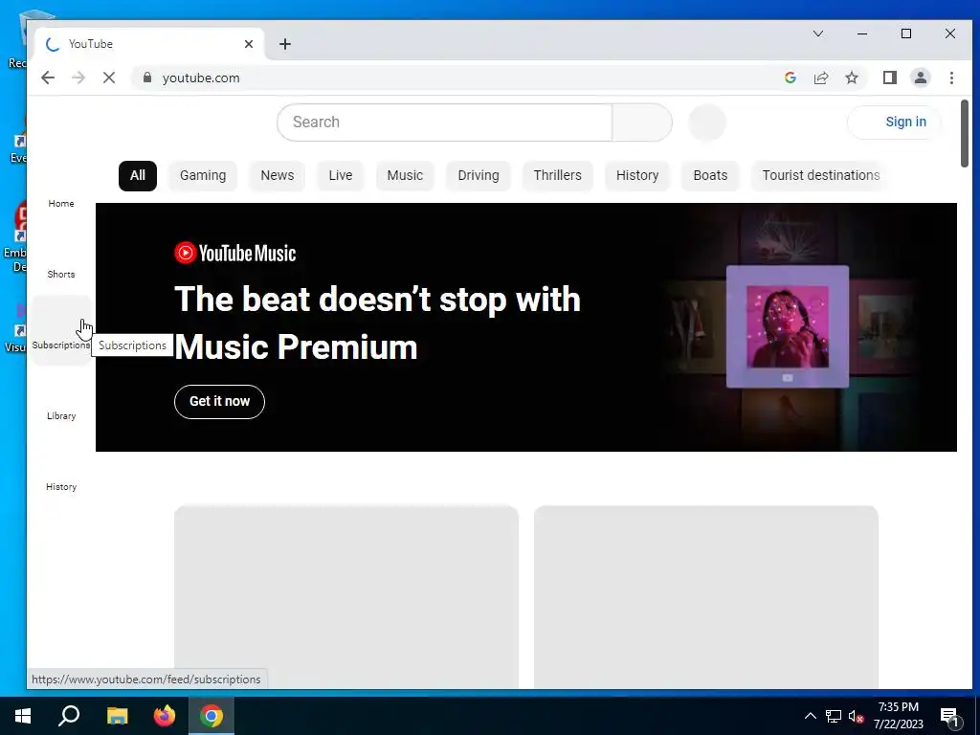980x735 pixels.
Task: Open the Windows Start menu
Action: pos(23,716)
